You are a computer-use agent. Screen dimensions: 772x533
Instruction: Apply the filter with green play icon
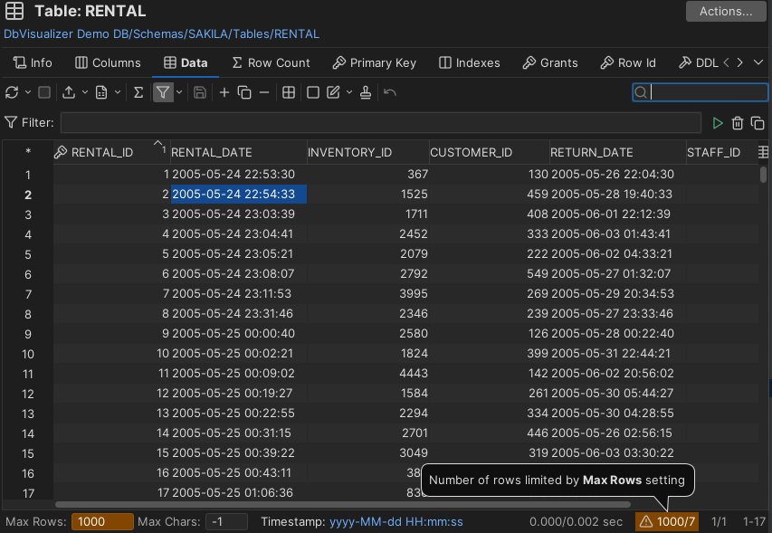[x=718, y=123]
